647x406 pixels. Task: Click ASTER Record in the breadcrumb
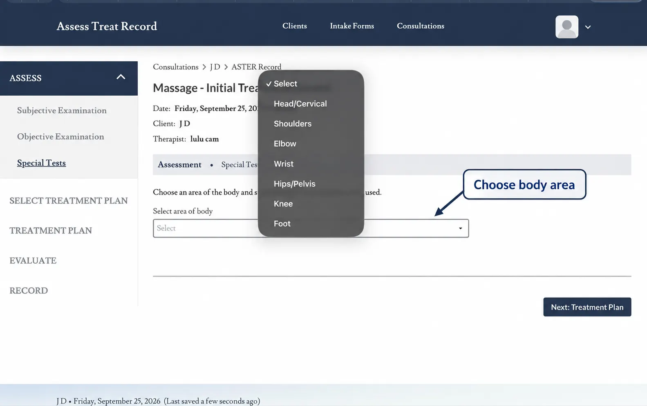point(256,67)
